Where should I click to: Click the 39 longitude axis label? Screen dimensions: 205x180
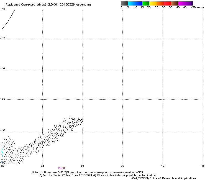[122, 166]
